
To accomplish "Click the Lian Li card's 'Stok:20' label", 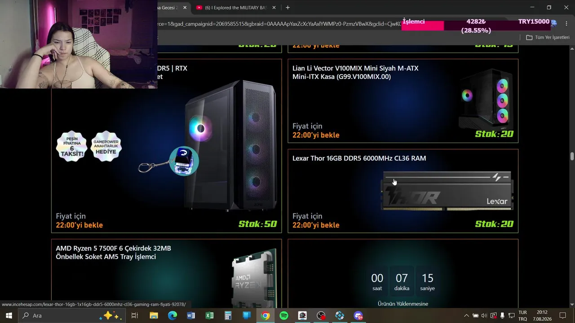I will (x=494, y=134).
